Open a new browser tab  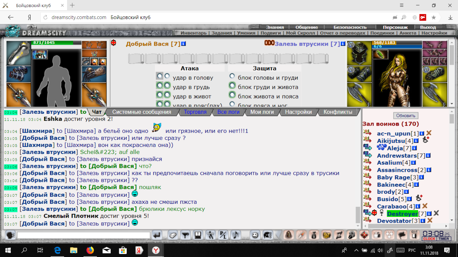click(x=72, y=5)
